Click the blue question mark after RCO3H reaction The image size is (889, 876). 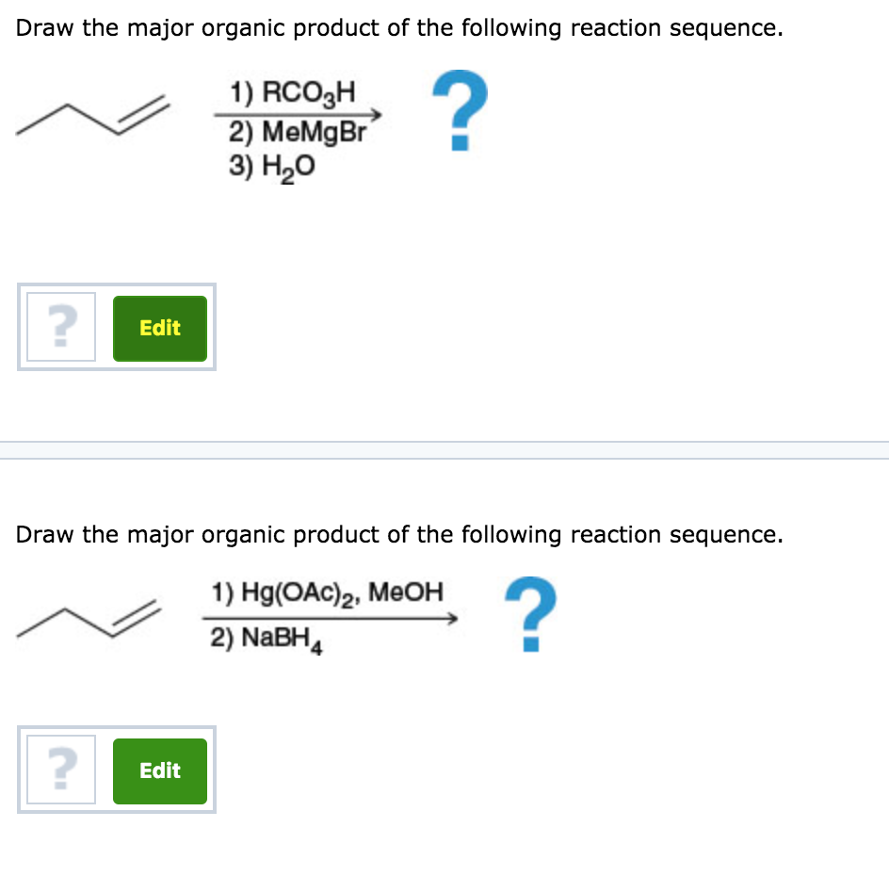click(458, 111)
